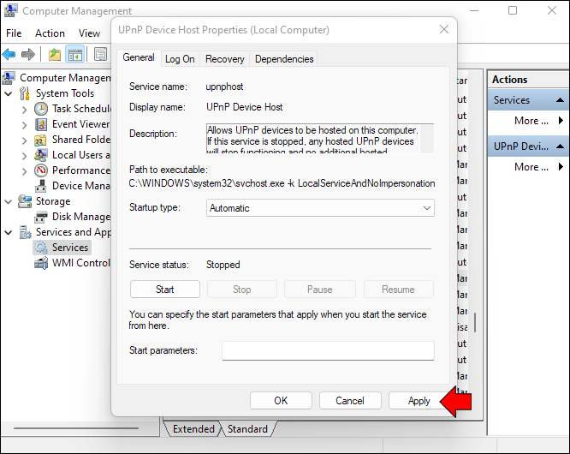
Task: Select the WMI Control tree item label
Action: (x=80, y=263)
